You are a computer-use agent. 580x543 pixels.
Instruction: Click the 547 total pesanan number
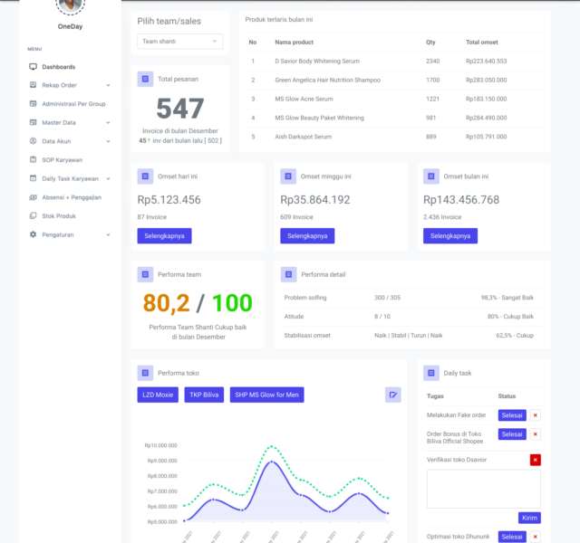point(180,109)
